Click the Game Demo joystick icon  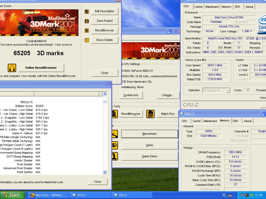(115, 156)
